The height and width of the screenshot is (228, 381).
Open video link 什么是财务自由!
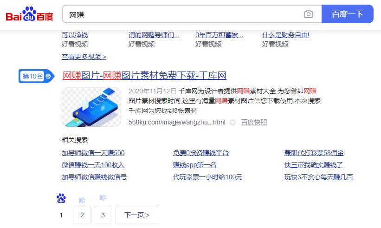coord(285,35)
